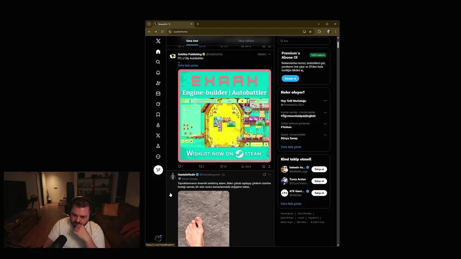
Task: Open HastalıkNedir profile name
Action: 186,174
